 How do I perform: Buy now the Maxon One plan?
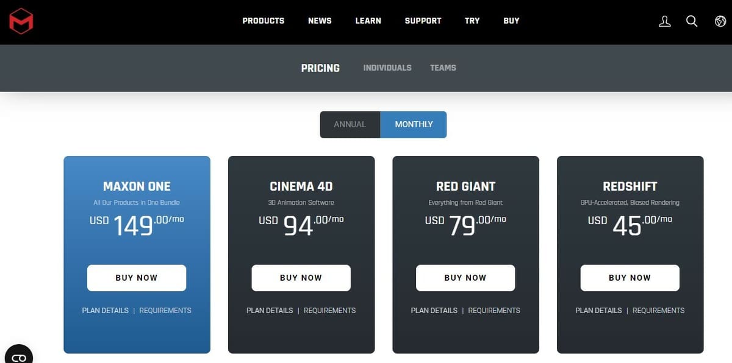coord(137,278)
